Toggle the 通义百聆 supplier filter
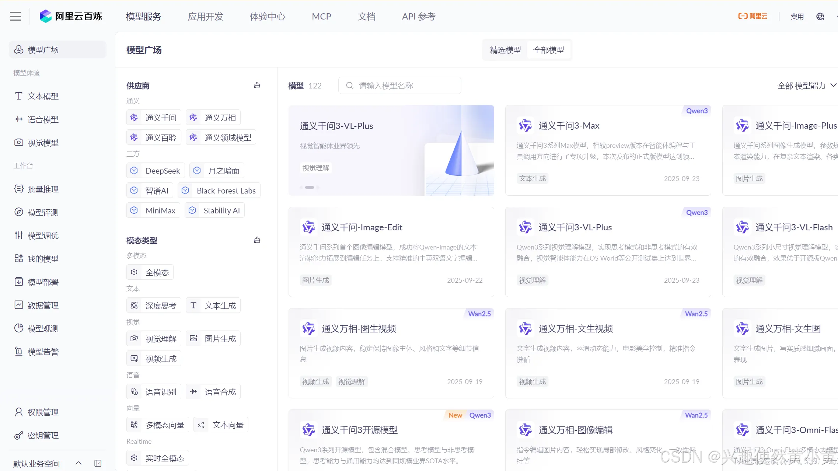Image resolution: width=838 pixels, height=471 pixels. [x=154, y=137]
